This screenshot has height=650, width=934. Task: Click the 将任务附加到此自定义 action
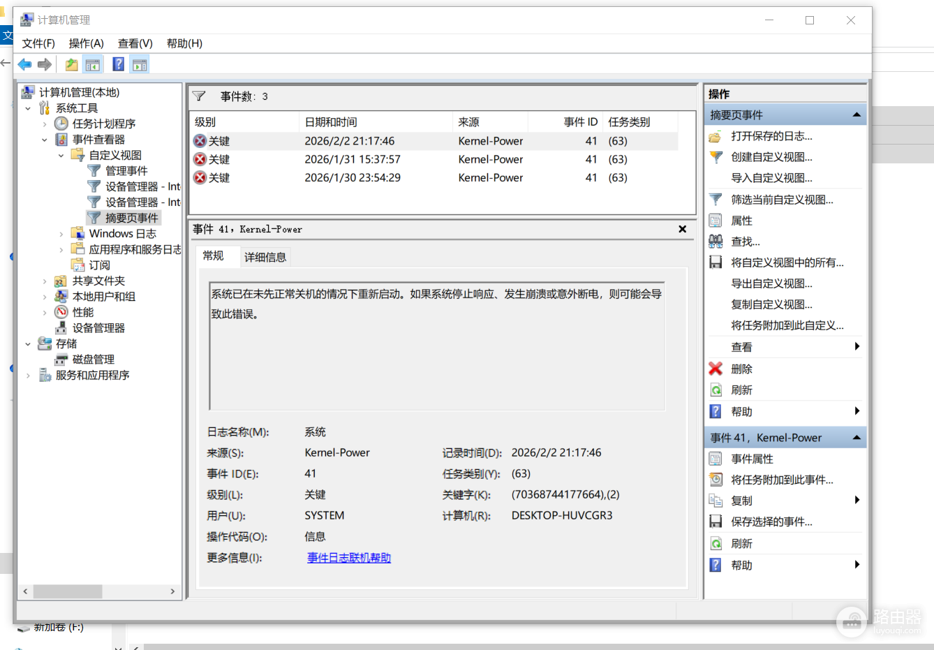[x=787, y=325]
